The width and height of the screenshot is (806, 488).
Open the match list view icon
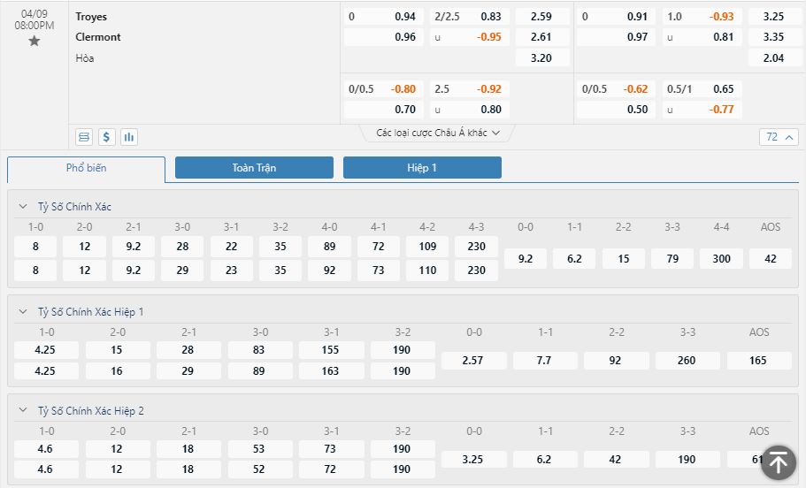(84, 137)
